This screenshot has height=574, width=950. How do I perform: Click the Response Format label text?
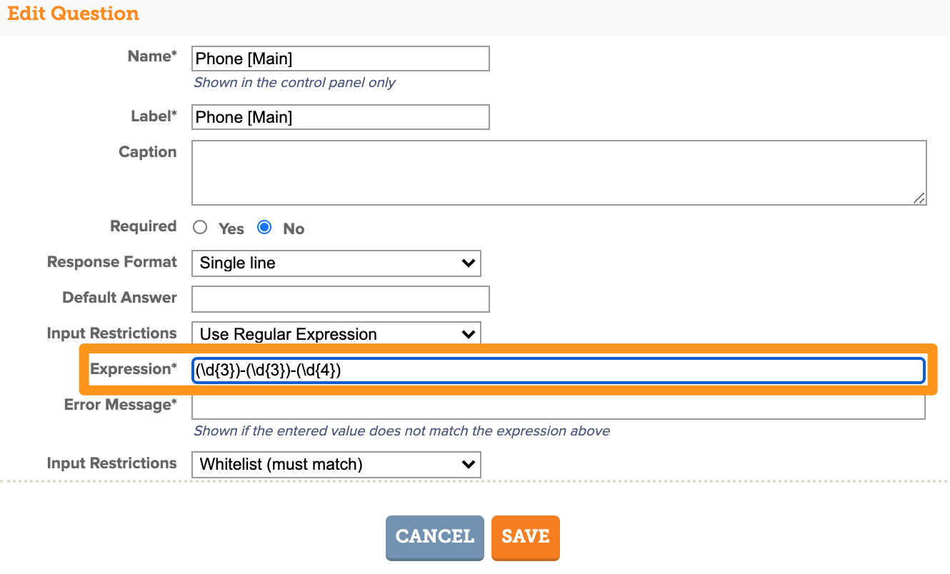112,262
